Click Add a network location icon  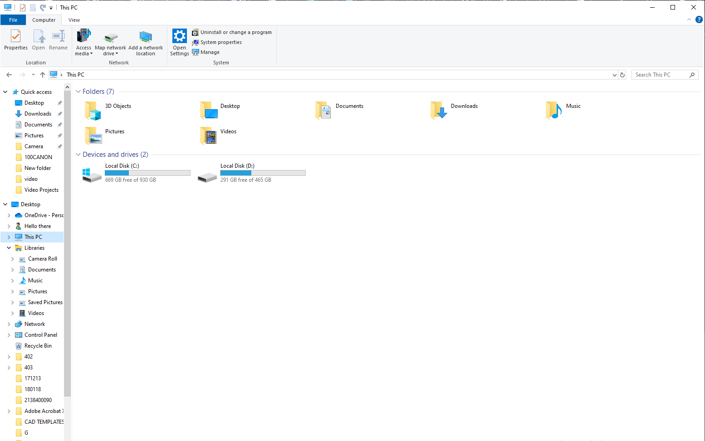146,37
